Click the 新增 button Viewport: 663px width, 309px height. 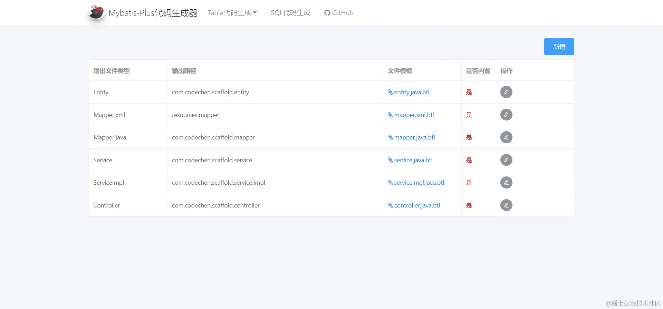(x=559, y=47)
